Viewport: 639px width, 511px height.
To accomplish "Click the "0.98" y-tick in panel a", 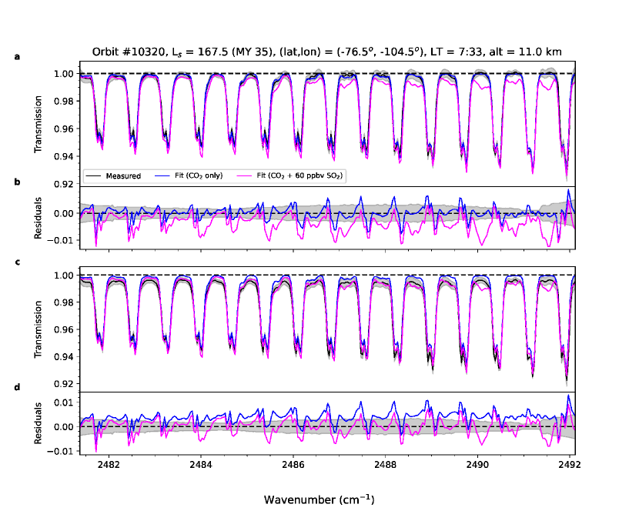I will pyautogui.click(x=64, y=101).
